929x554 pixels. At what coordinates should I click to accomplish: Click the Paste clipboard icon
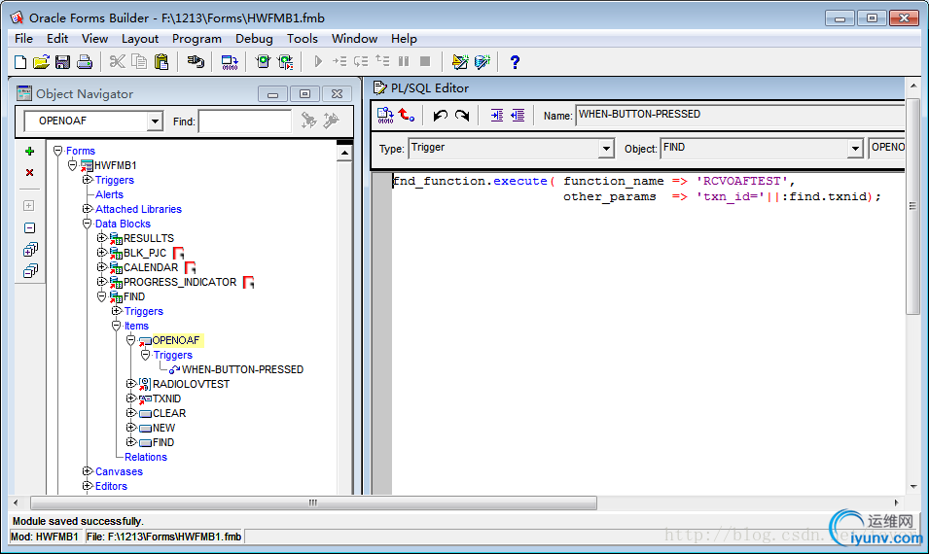[x=161, y=61]
